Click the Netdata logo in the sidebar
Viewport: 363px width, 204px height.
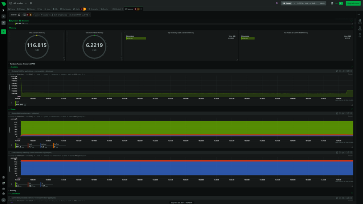pos(4,4)
